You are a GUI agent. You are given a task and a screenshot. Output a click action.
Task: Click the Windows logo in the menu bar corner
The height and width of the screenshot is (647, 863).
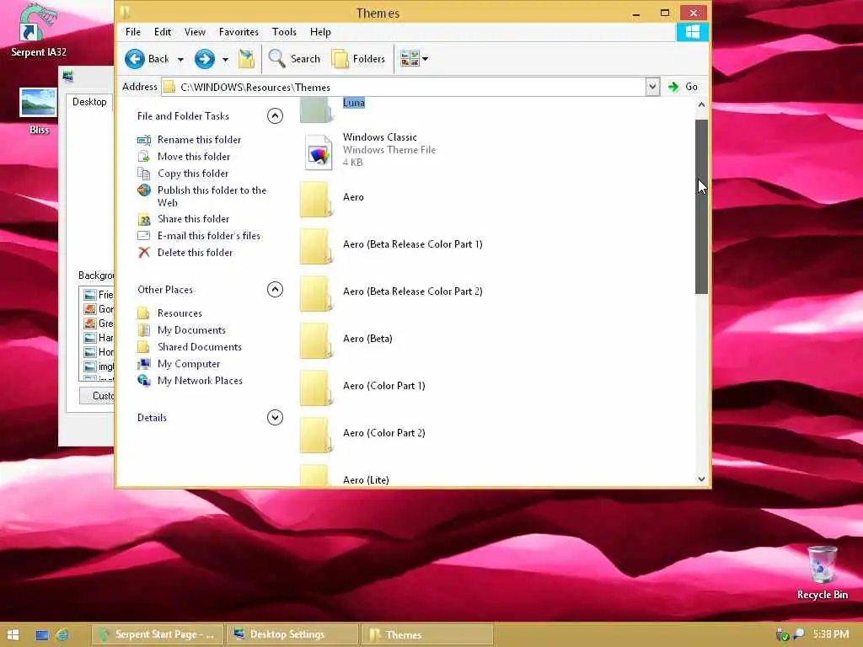click(692, 32)
